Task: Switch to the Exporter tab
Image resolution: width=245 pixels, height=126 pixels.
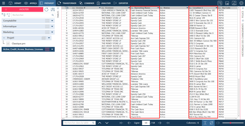Action: [x=121, y=3]
